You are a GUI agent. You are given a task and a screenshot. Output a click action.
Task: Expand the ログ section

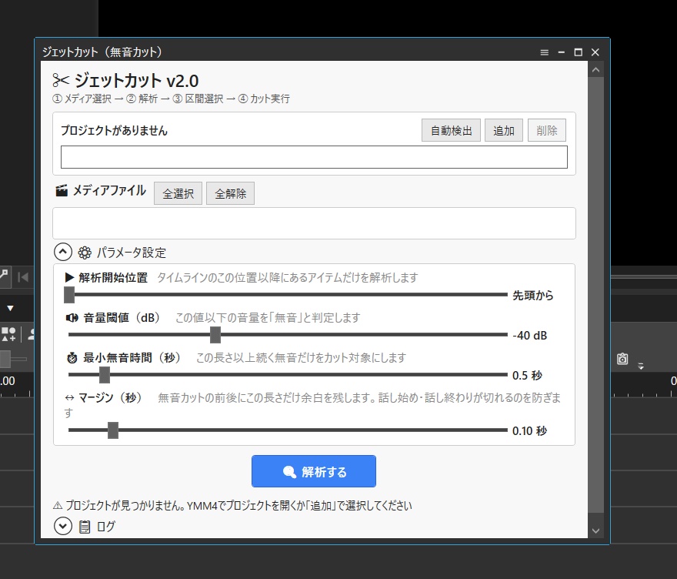point(63,527)
